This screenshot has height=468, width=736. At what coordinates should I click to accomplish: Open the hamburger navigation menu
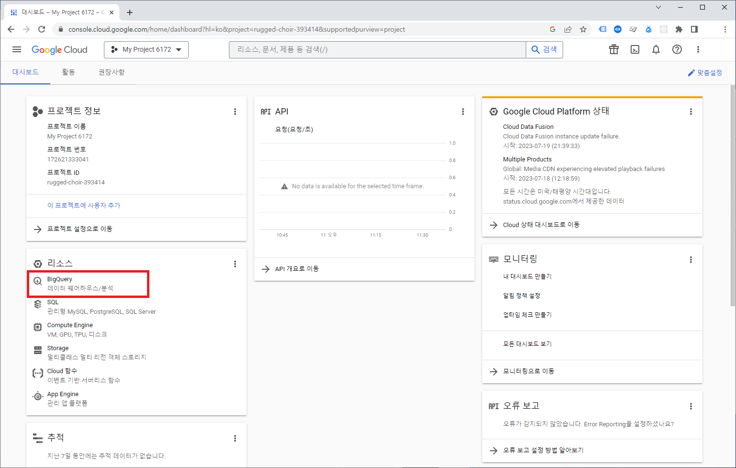(x=17, y=49)
